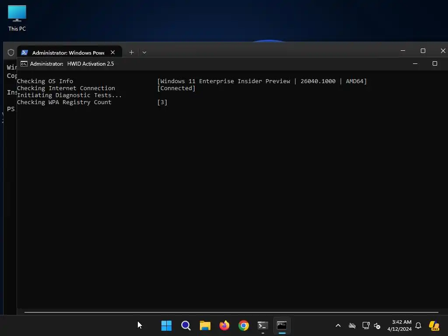448x336 pixels.
Task: Click the shield icon in Windows Terminal
Action: [x=11, y=52]
